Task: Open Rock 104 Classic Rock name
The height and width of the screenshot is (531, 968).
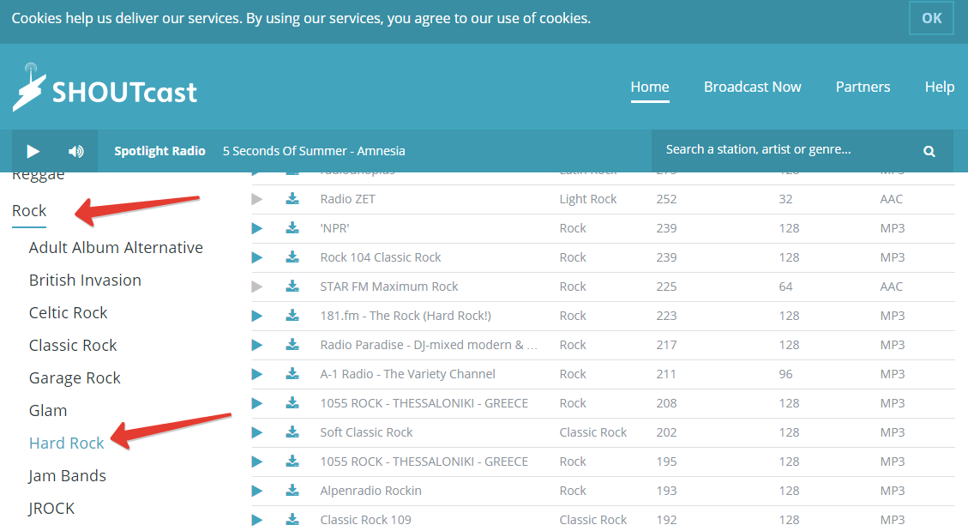Action: pos(381,257)
